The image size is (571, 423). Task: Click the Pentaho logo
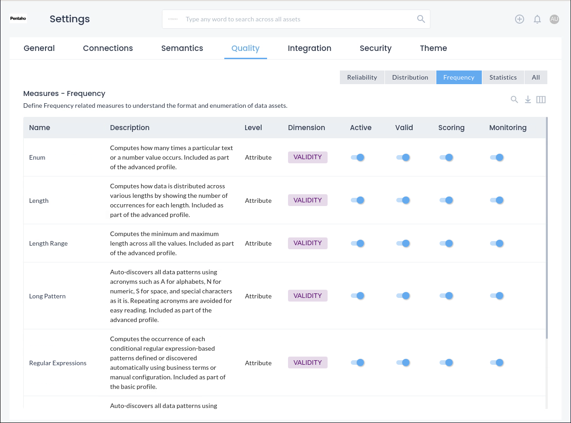18,19
